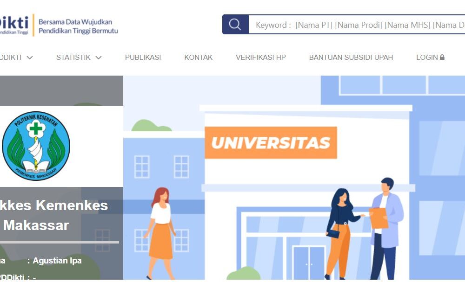
Task: Expand the PDDIKTI menu chevron
Action: [x=30, y=58]
